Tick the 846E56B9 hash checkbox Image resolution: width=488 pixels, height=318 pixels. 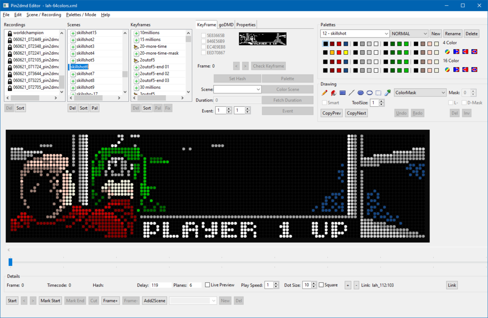point(203,41)
